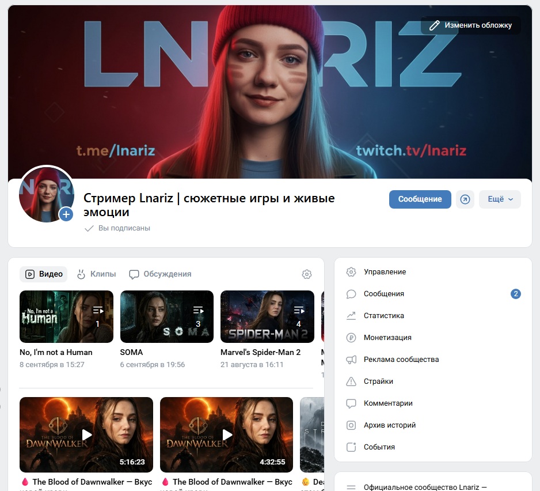
Task: Open Управление in the side menu
Action: tap(433, 271)
